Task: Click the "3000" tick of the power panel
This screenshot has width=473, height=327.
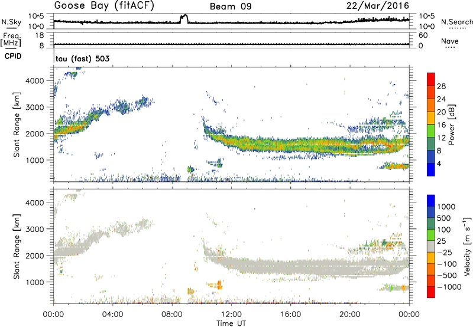Action: 34,107
